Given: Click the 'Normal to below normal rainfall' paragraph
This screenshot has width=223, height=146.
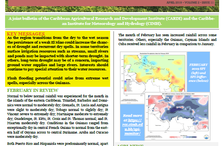Looking at the screenshot, I should click(x=58, y=116).
